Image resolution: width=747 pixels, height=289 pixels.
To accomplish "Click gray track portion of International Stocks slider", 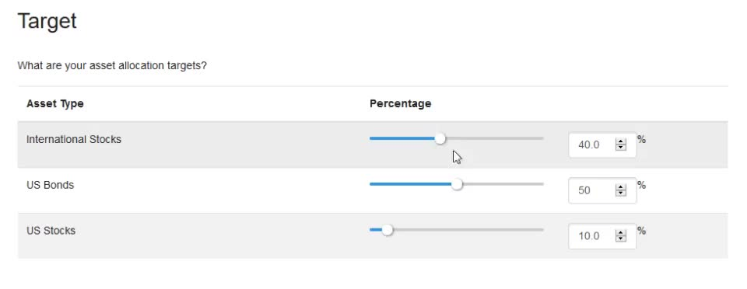I will tap(495, 139).
